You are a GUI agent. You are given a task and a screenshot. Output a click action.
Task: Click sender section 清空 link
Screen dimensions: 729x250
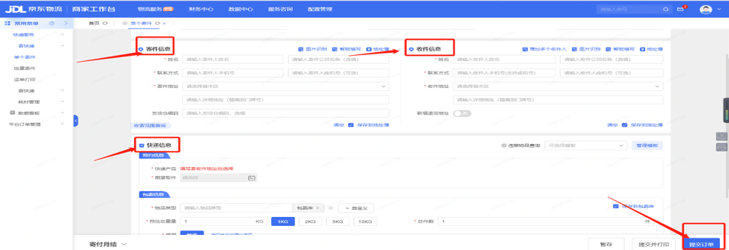tap(339, 125)
